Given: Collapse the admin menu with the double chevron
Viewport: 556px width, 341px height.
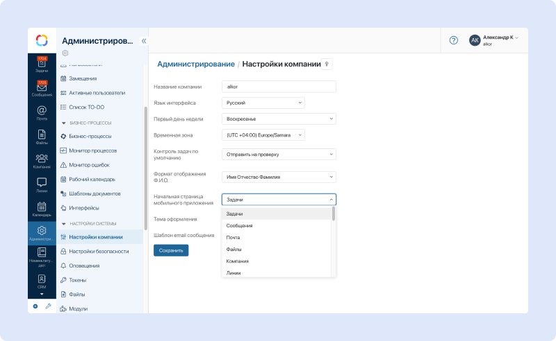Looking at the screenshot, I should [x=144, y=41].
